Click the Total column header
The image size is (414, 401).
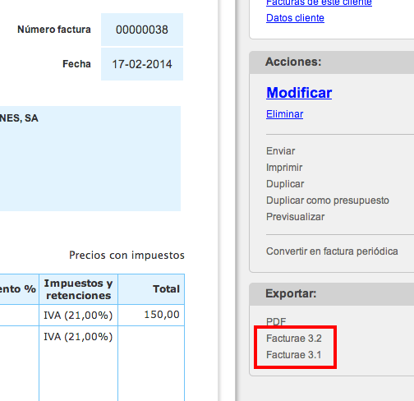(x=151, y=289)
